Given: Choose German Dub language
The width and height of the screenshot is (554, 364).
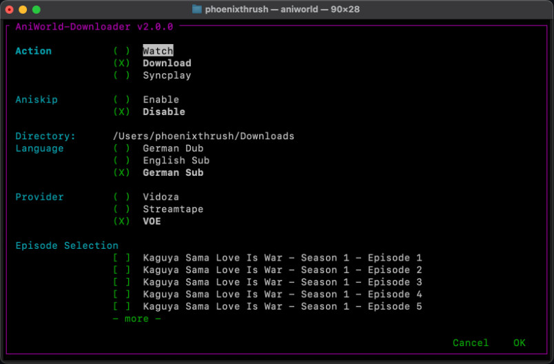Looking at the screenshot, I should tap(173, 148).
